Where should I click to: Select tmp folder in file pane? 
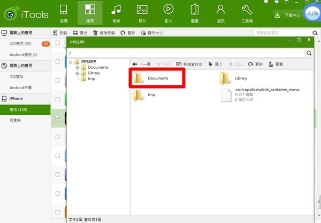144,95
